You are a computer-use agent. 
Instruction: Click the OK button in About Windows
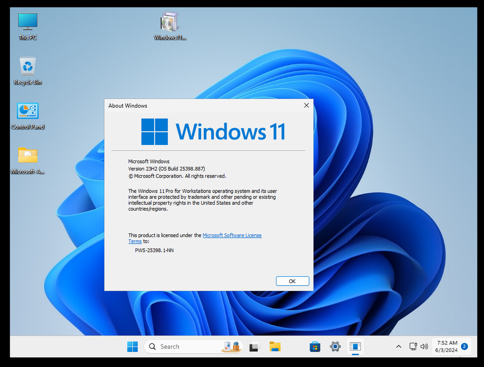click(293, 281)
